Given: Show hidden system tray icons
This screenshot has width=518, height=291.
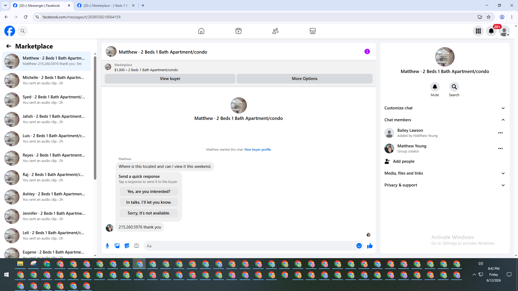Looking at the screenshot, I should pyautogui.click(x=474, y=275).
